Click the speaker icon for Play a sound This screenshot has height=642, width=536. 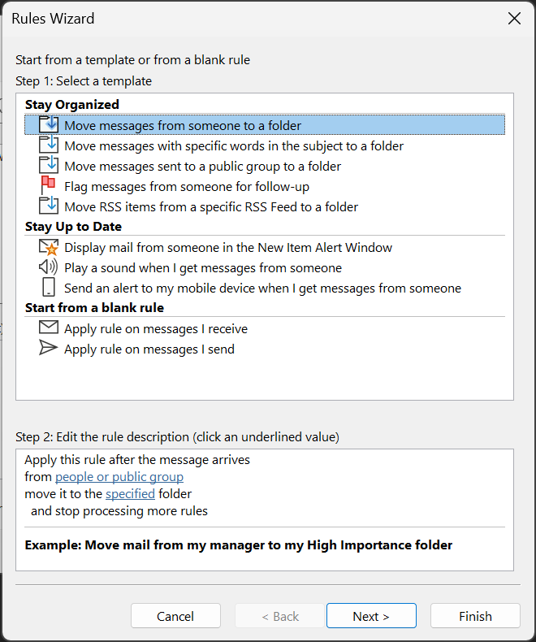[x=49, y=267]
